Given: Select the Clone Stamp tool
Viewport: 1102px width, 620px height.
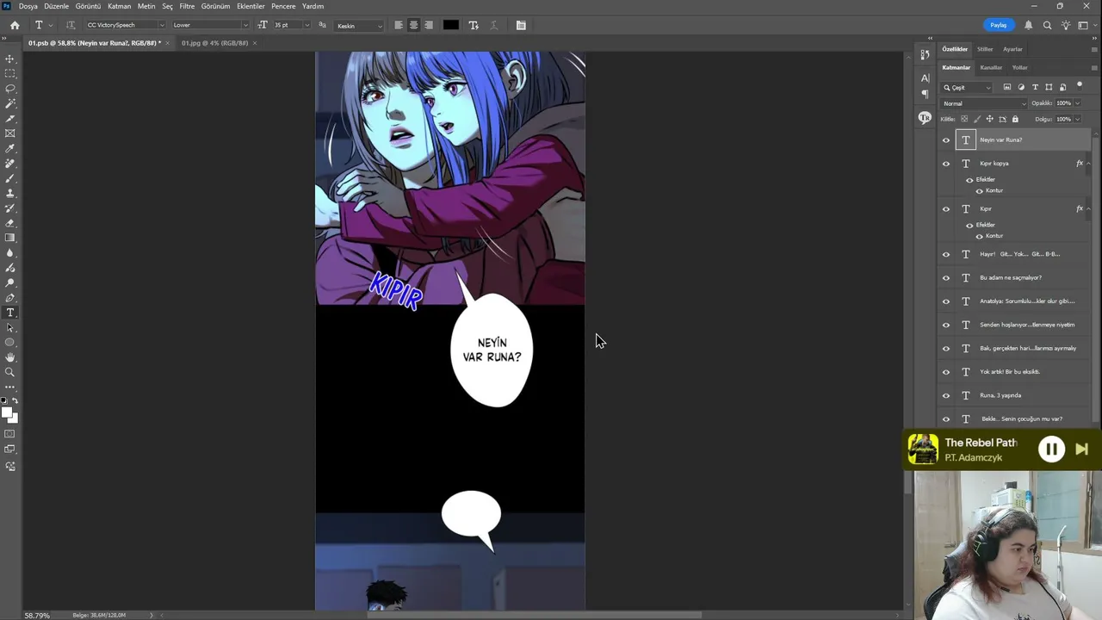Looking at the screenshot, I should pos(10,193).
